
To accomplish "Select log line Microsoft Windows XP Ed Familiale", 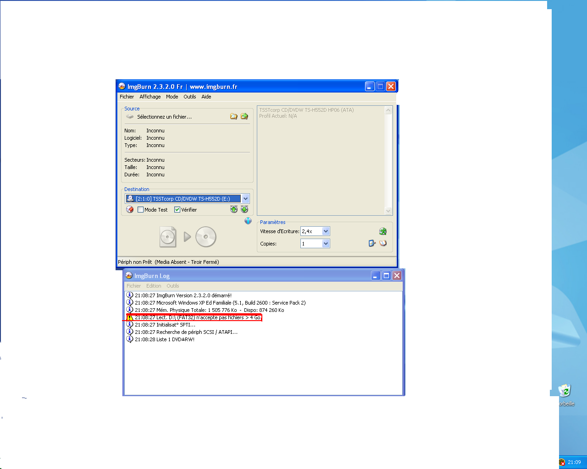I will pos(220,303).
